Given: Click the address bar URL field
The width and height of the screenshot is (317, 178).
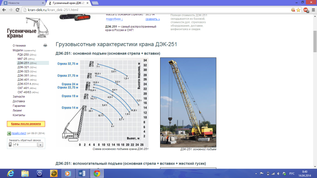Looking at the screenshot, I should pyautogui.click(x=156, y=10).
